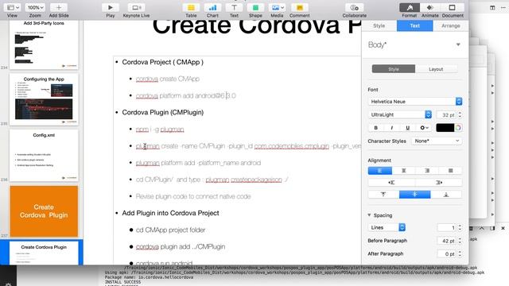
Task: Center align text
Action: tap(403, 171)
